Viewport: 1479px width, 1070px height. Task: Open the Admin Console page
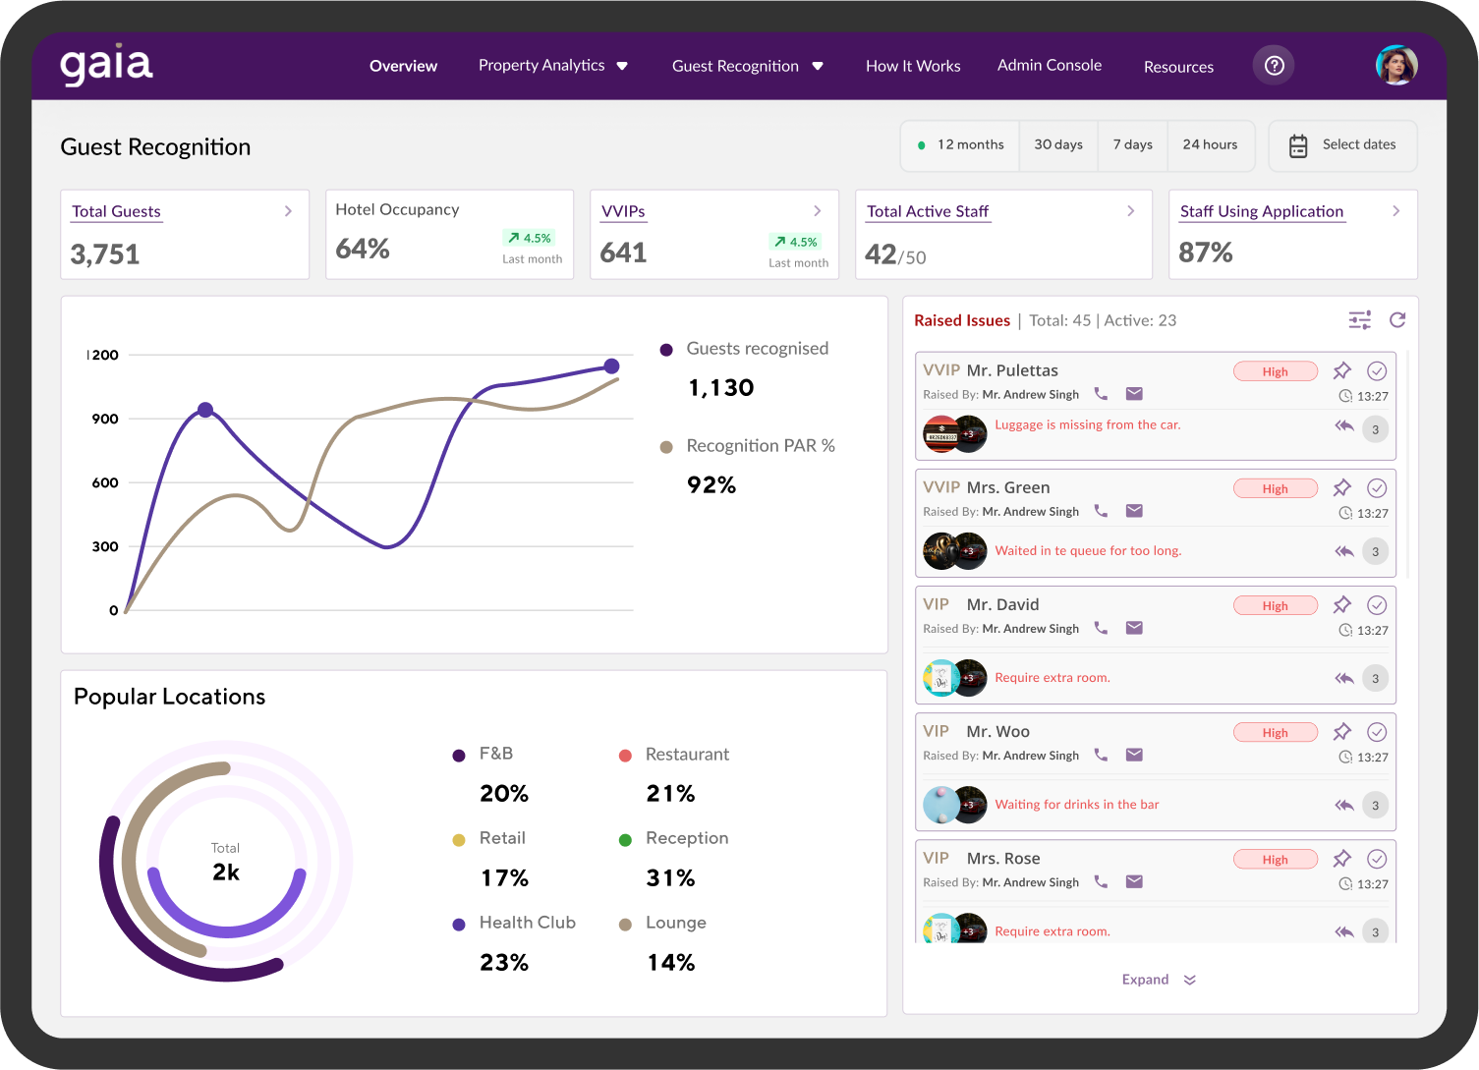tap(1050, 66)
